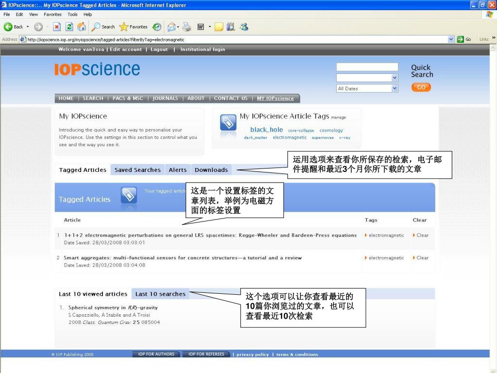The image size is (497, 373).
Task: Click the browser Back button
Action: pos(13,27)
